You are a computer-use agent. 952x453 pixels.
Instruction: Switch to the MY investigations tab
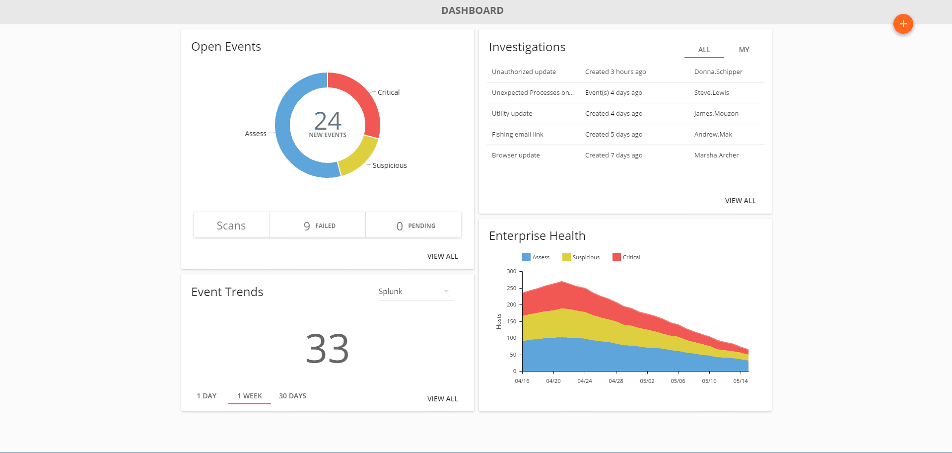click(744, 50)
